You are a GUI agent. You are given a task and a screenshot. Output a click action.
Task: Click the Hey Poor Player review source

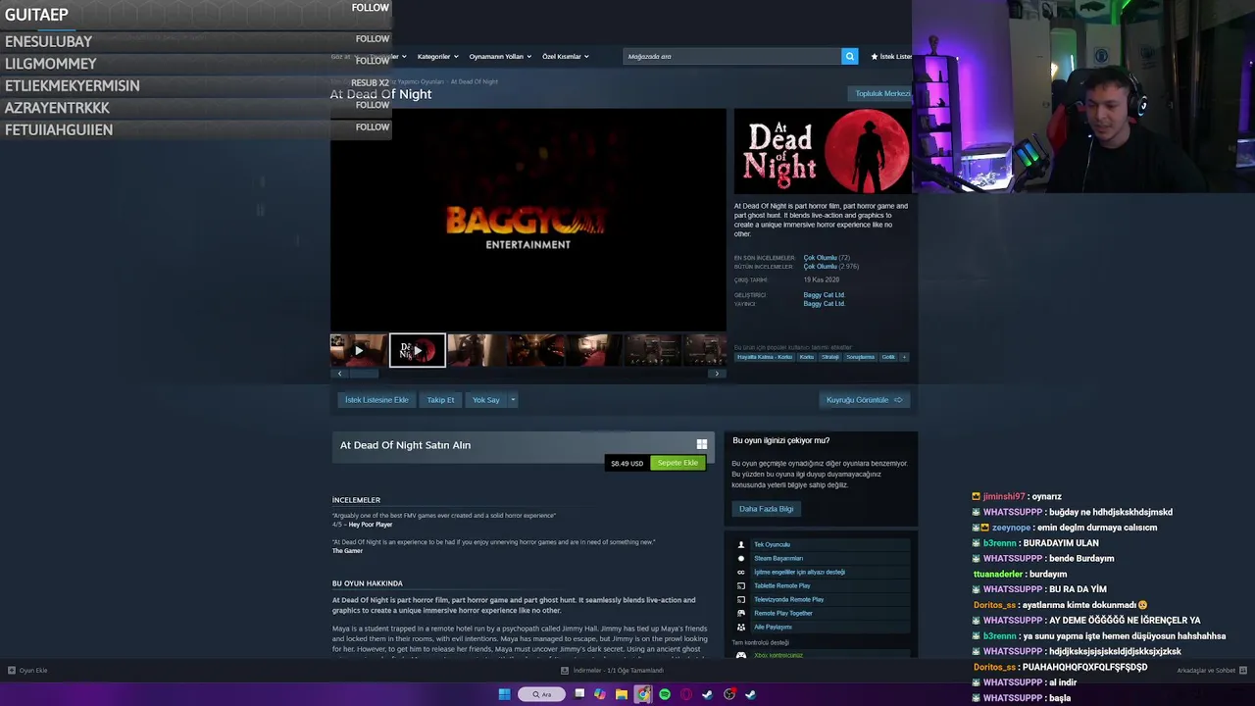pyautogui.click(x=371, y=525)
